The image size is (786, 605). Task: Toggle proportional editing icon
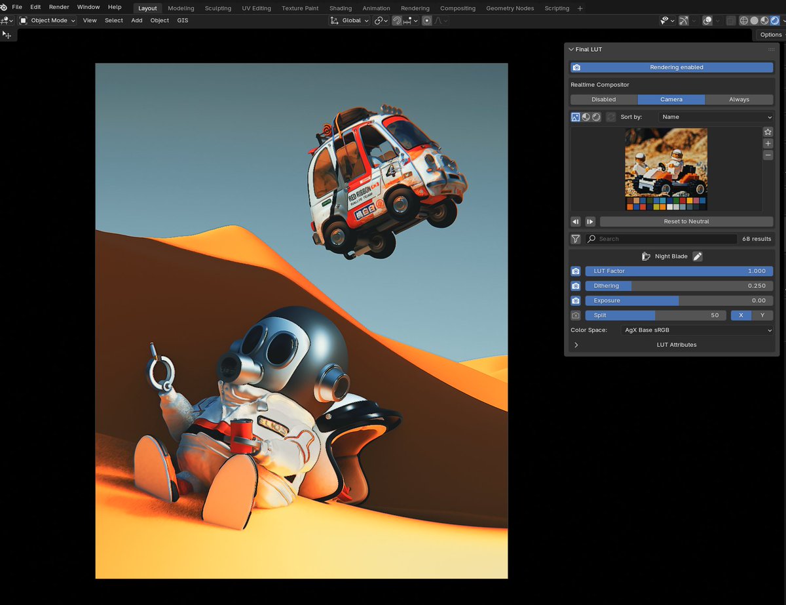pos(427,20)
